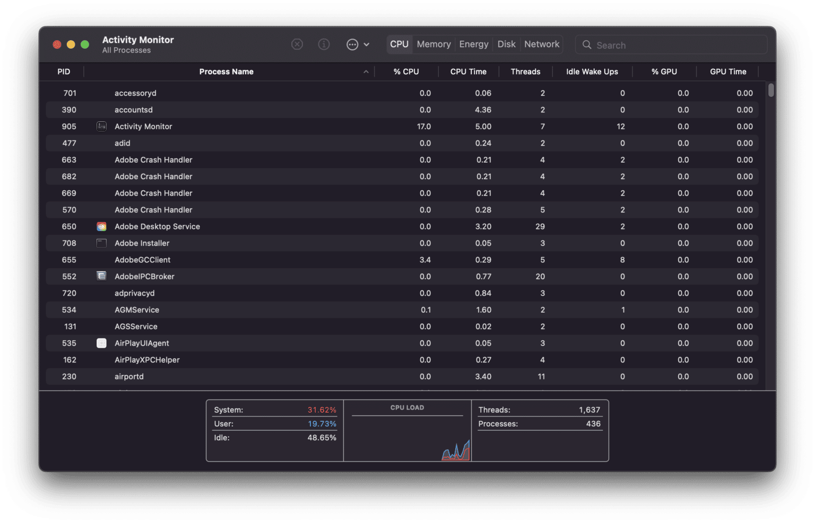This screenshot has height=523, width=815.
Task: Click the Adobe Desktop Service app icon
Action: click(x=101, y=226)
